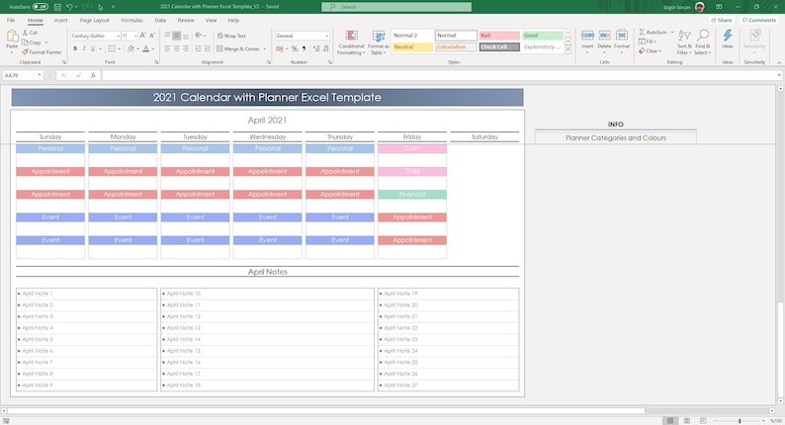Open Conditional Formatting
The image size is (785, 425).
pos(351,42)
